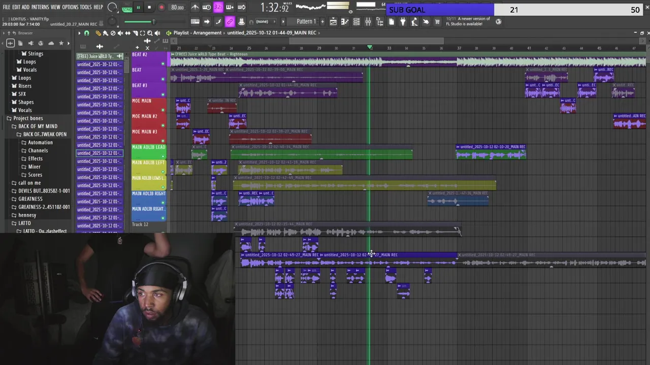Select the Playlist delete tool

pos(113,33)
